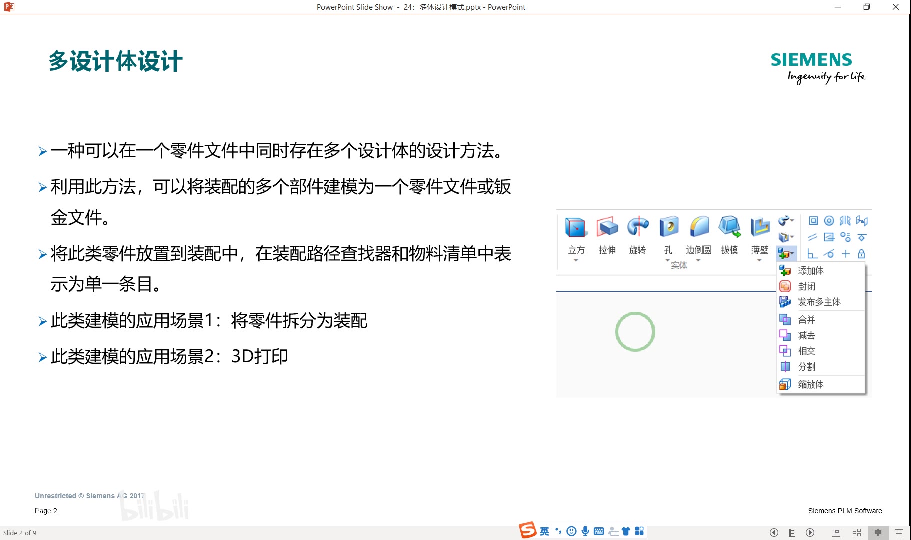Choose 相交 intersect menu entry
This screenshot has width=911, height=540.
[821, 351]
